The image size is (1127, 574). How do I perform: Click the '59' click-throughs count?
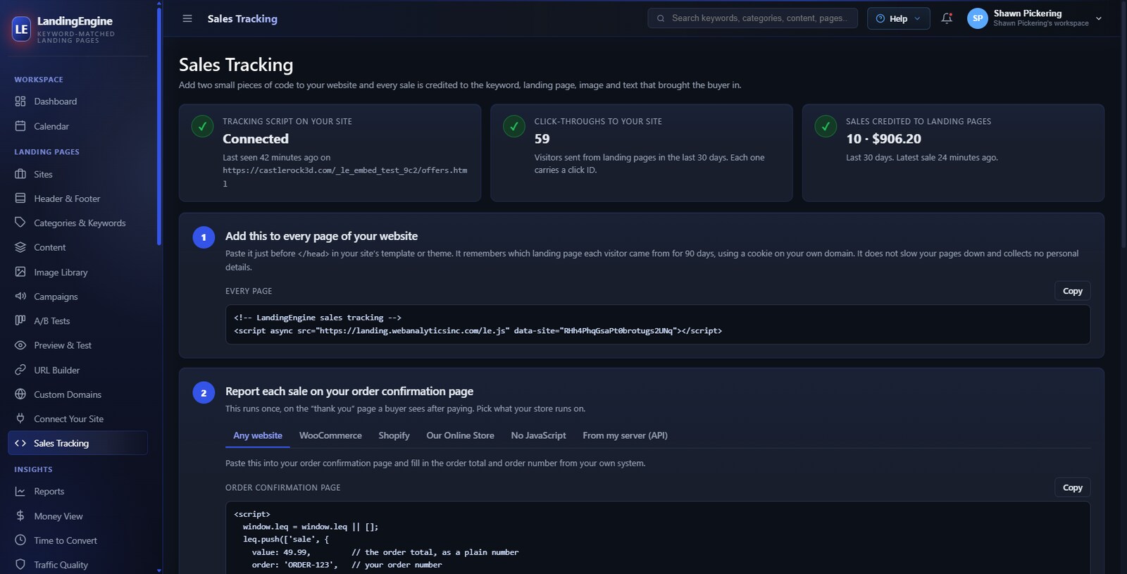pos(542,139)
